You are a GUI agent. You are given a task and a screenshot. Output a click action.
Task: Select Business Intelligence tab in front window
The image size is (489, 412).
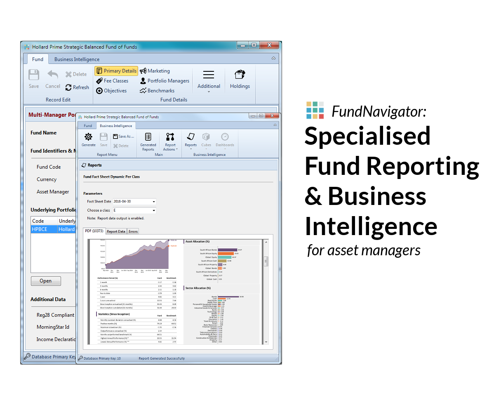(116, 126)
